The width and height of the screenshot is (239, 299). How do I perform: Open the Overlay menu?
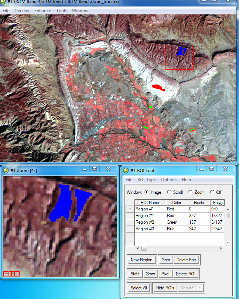22,11
